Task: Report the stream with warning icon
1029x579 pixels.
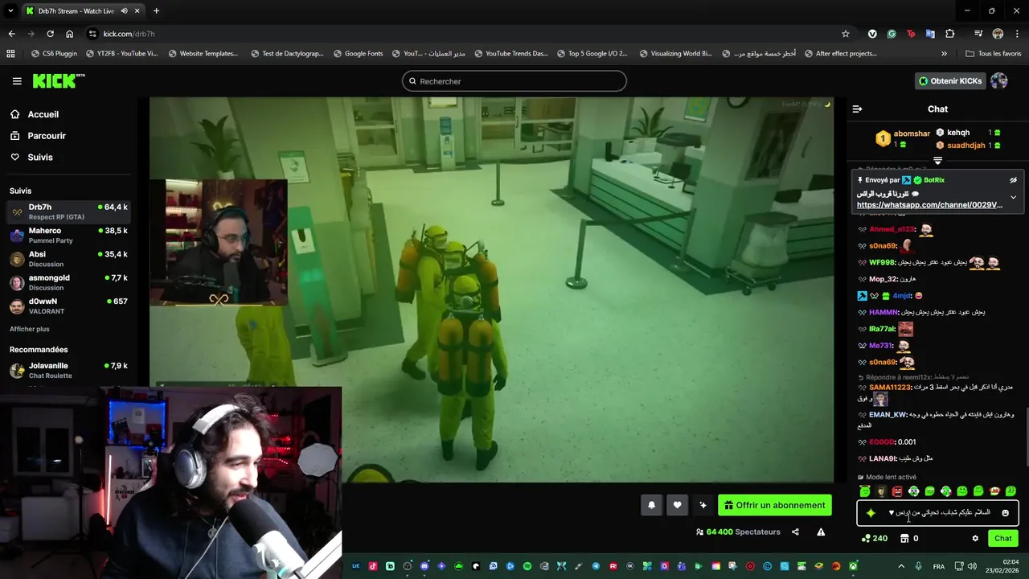Action: pos(821,532)
